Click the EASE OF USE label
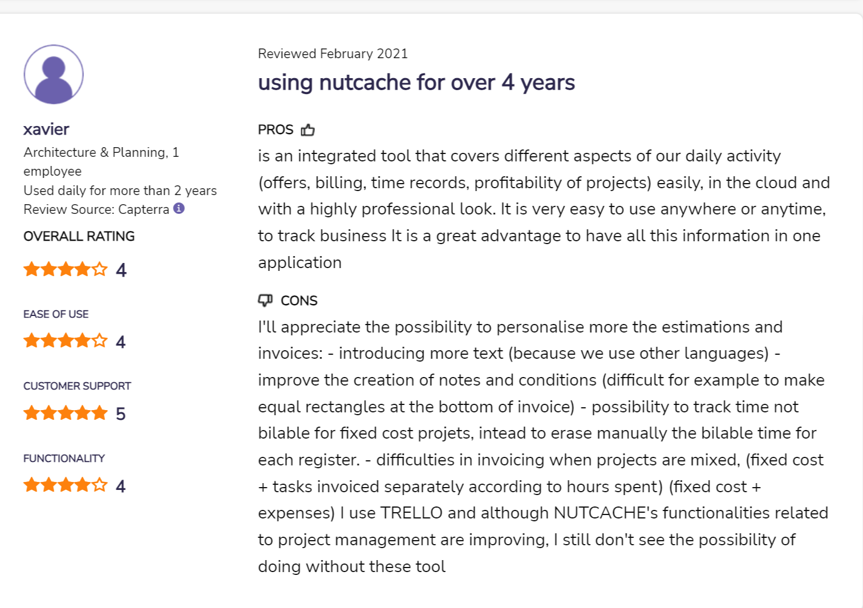 (56, 314)
